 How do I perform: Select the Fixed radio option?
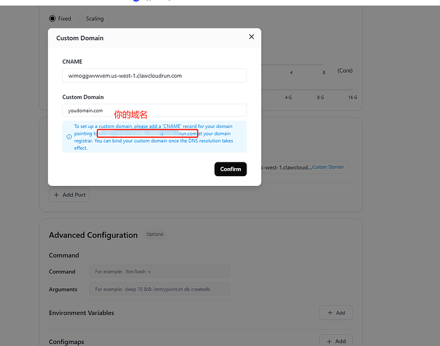(x=52, y=18)
